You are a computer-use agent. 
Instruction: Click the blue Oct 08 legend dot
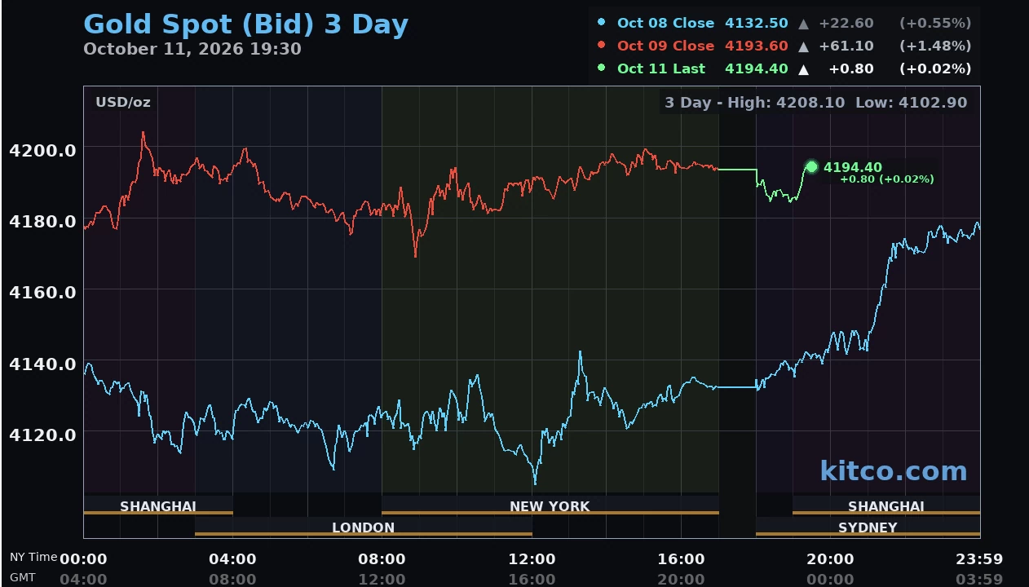(x=601, y=23)
